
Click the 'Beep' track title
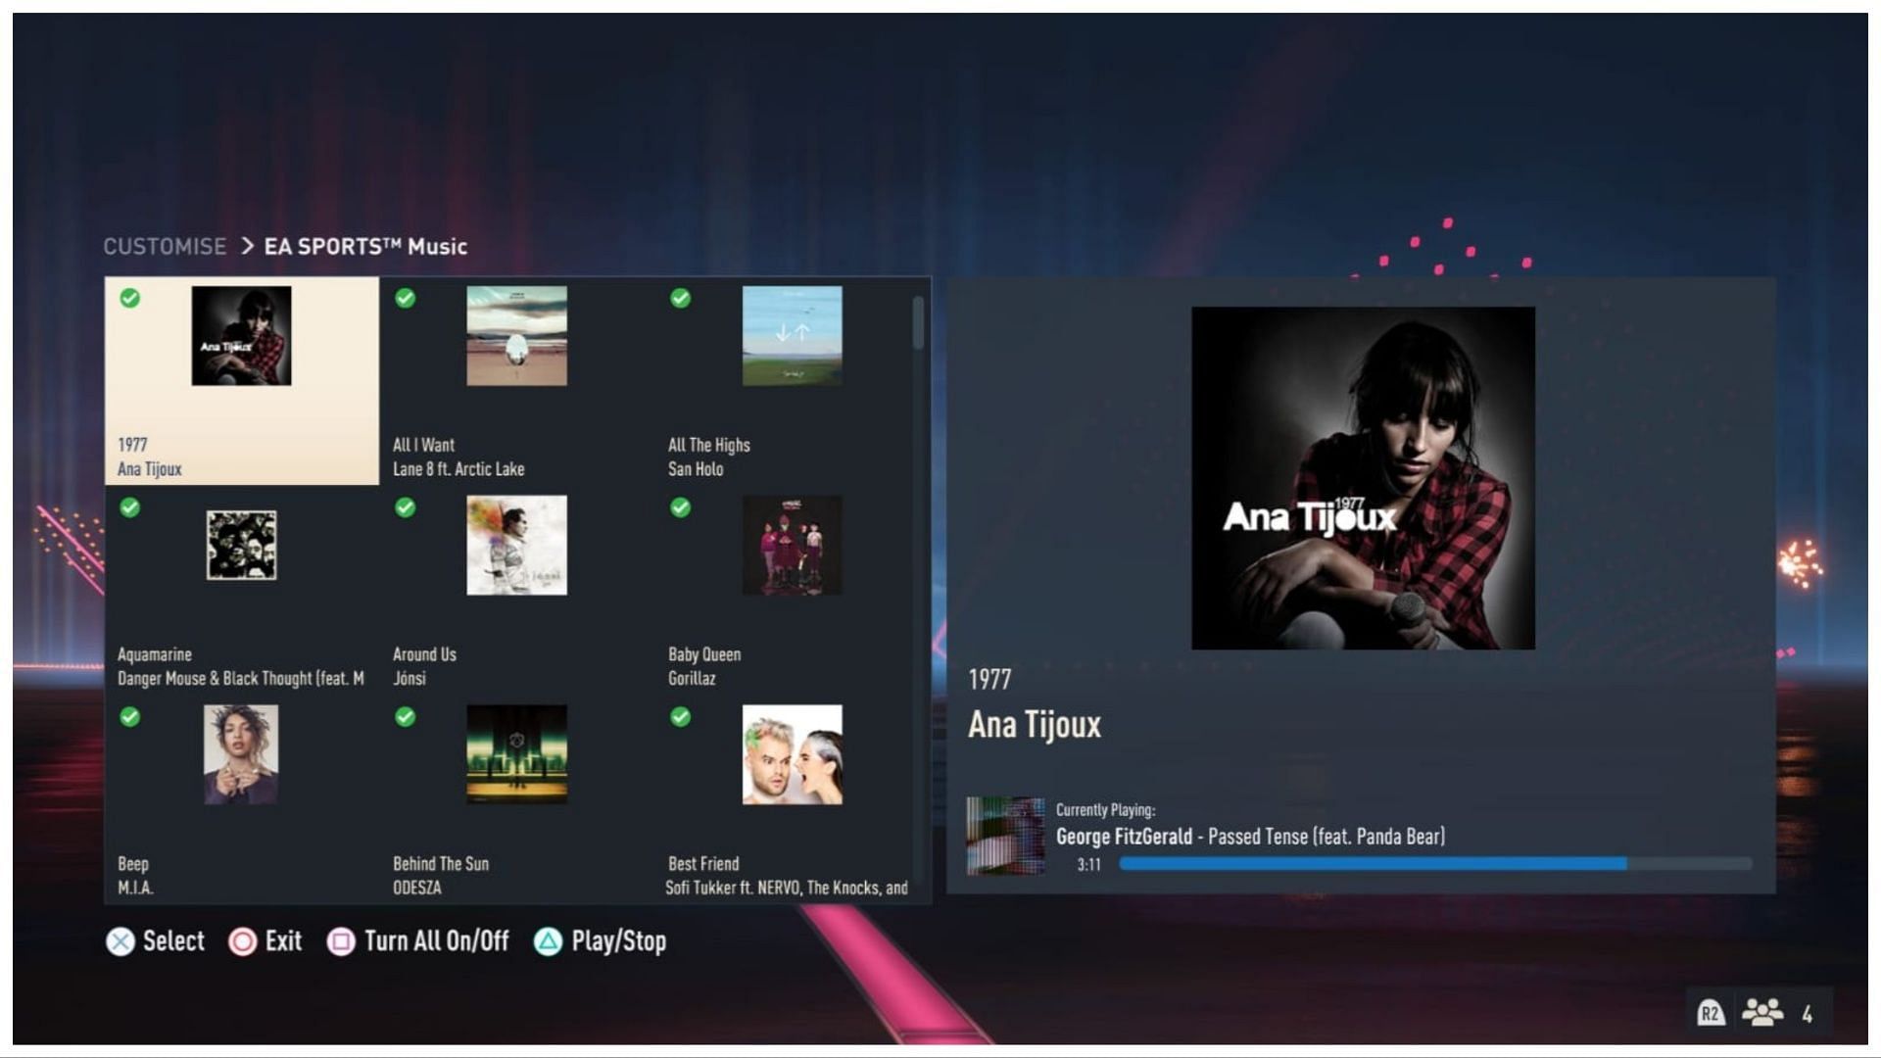[133, 864]
